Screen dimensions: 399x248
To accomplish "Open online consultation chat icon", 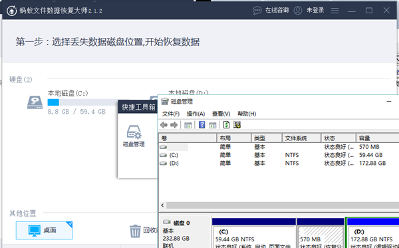I will 257,11.
